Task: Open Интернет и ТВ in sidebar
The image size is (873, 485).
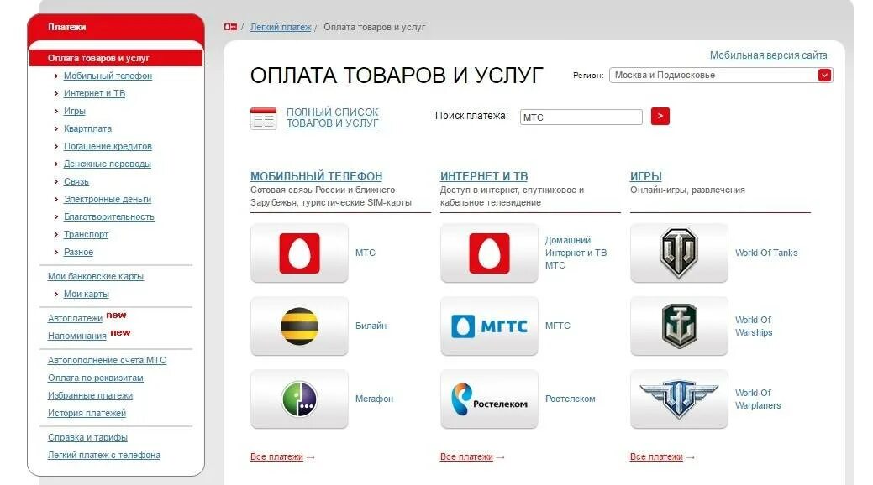Action: point(94,93)
